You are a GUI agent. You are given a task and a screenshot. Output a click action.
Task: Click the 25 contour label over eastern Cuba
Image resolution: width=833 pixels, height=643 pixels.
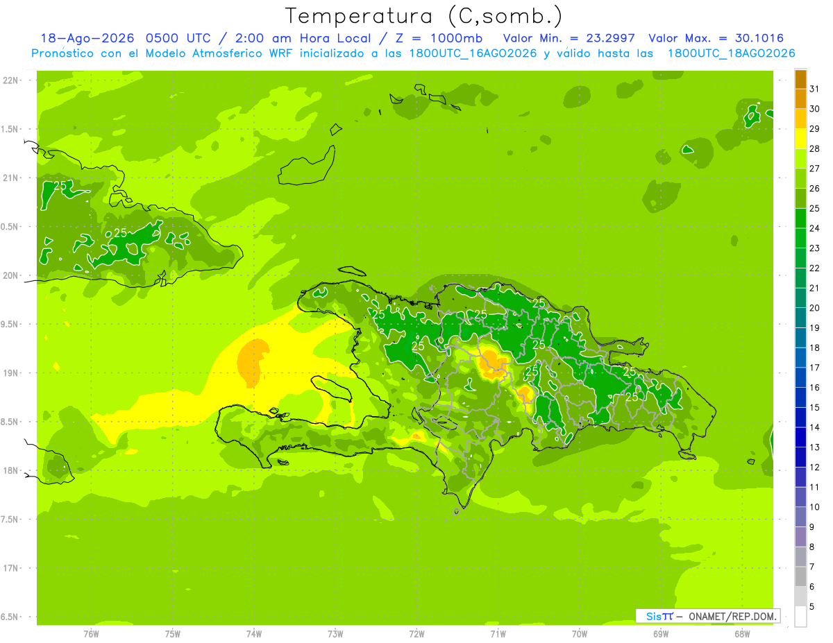(121, 233)
